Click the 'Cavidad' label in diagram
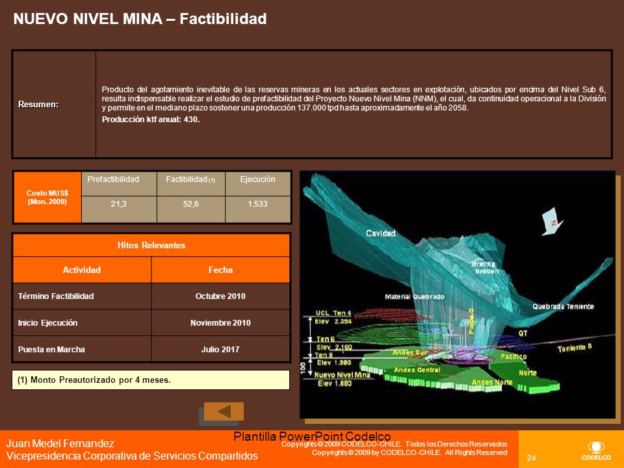Viewport: 624px width, 468px height. click(381, 233)
